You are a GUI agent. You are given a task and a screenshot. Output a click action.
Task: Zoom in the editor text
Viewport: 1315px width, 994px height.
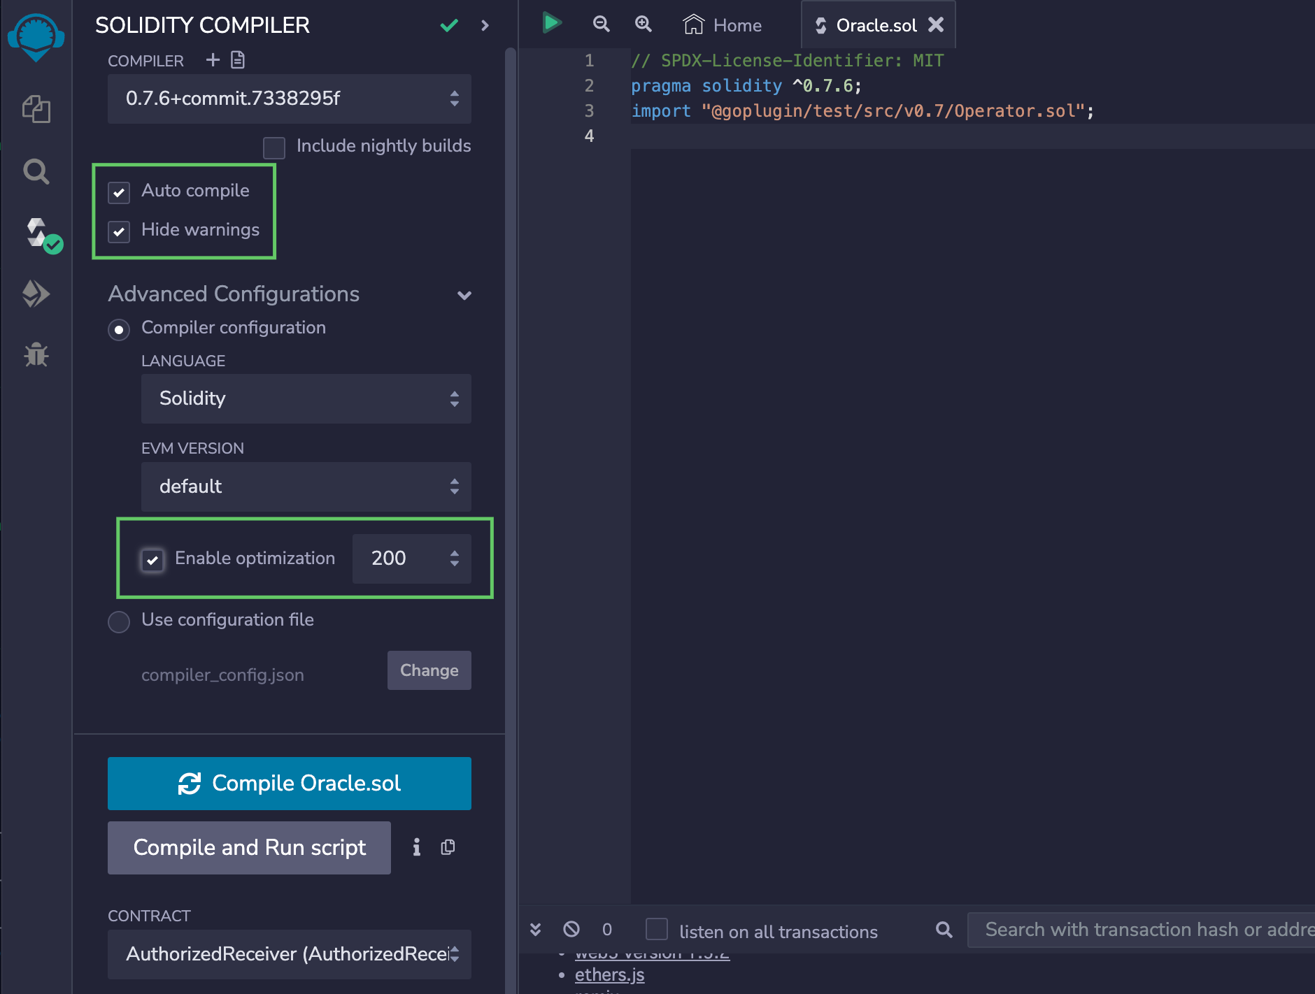point(643,24)
